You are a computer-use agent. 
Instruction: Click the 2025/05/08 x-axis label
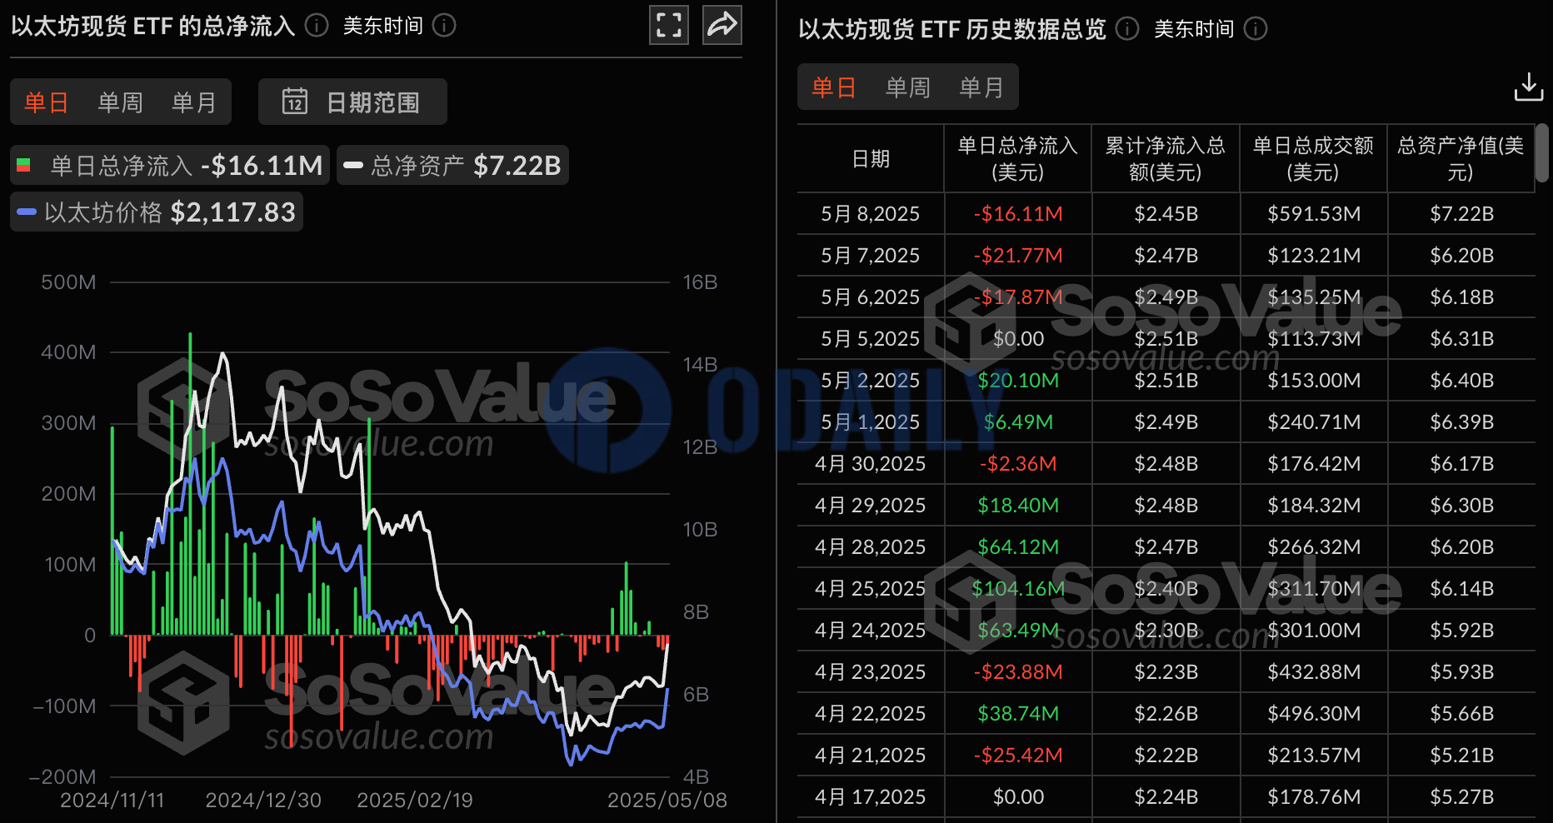(x=667, y=801)
